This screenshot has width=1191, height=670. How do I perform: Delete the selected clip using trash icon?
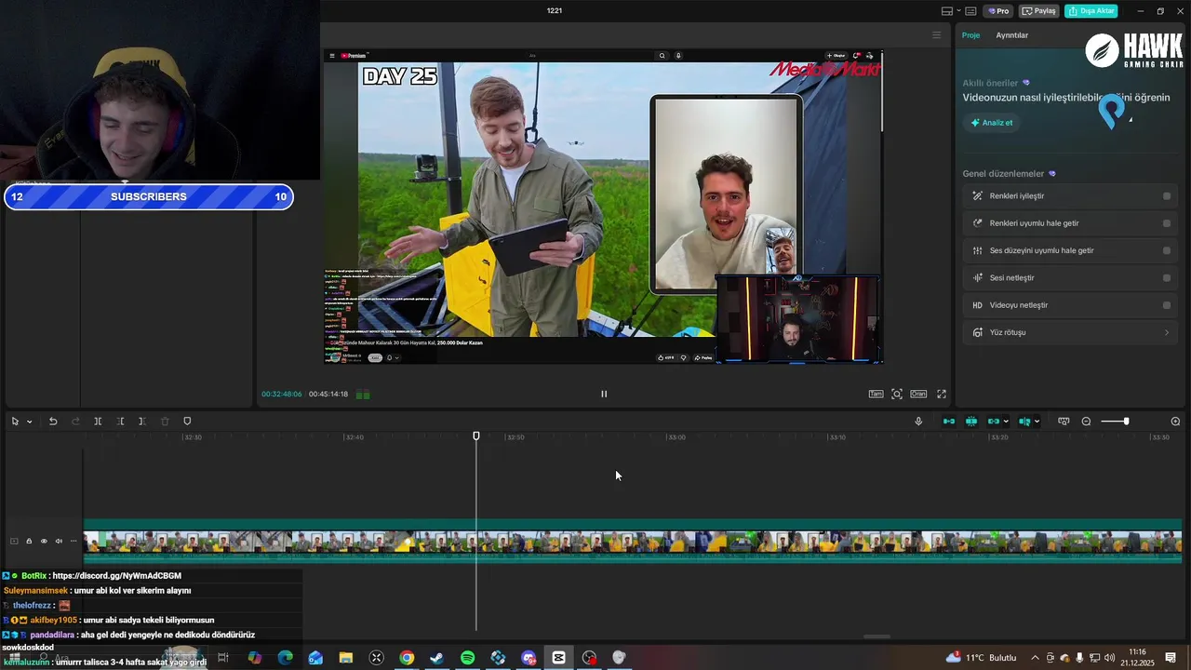pyautogui.click(x=165, y=422)
